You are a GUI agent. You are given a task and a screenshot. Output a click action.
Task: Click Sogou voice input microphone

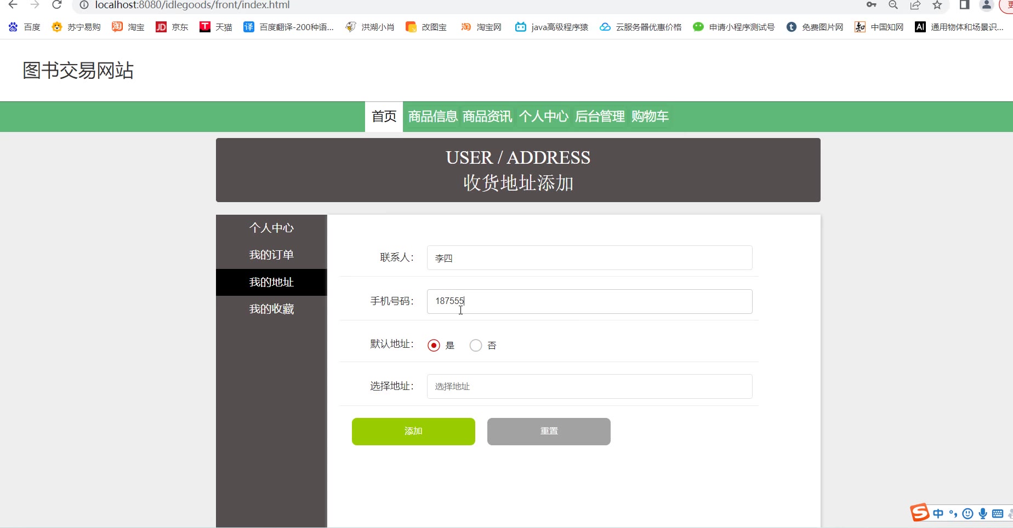[983, 514]
